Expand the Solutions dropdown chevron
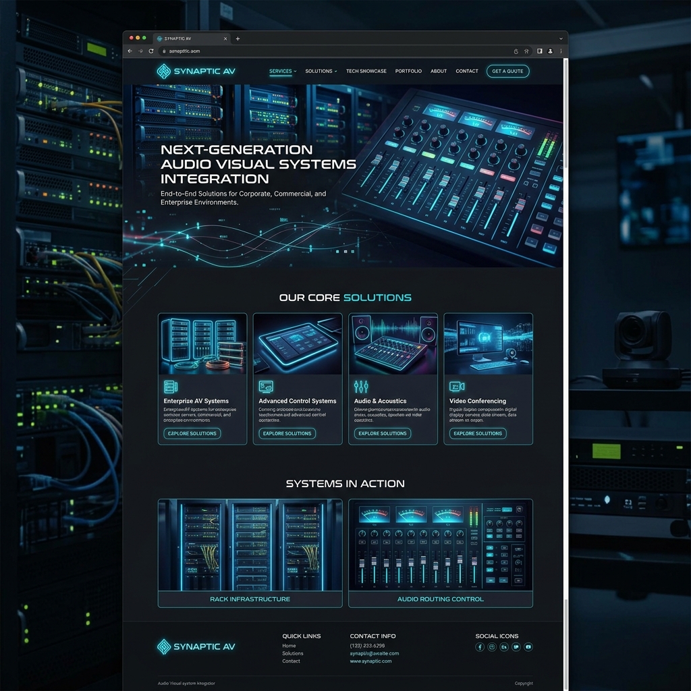The height and width of the screenshot is (691, 691). (x=336, y=71)
